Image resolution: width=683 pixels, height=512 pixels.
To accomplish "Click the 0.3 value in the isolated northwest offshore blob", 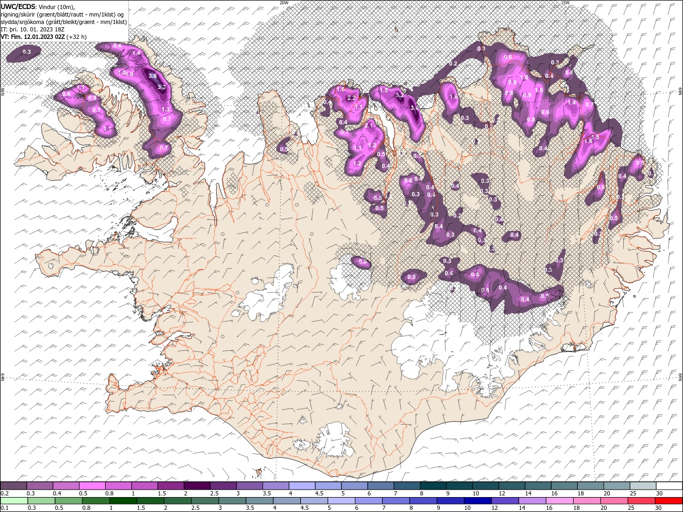I will 27,52.
